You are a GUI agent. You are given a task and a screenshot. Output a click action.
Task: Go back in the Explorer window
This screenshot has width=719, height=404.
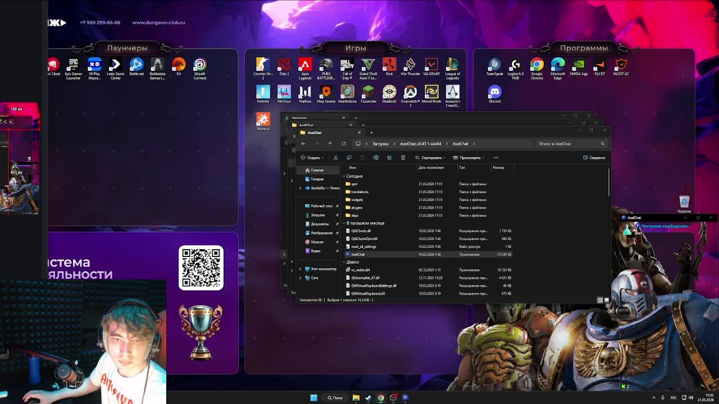click(x=303, y=144)
